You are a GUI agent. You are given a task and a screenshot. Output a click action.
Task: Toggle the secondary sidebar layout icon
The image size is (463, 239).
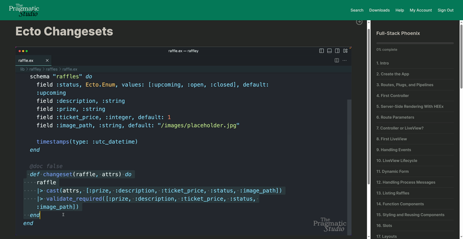(337, 51)
